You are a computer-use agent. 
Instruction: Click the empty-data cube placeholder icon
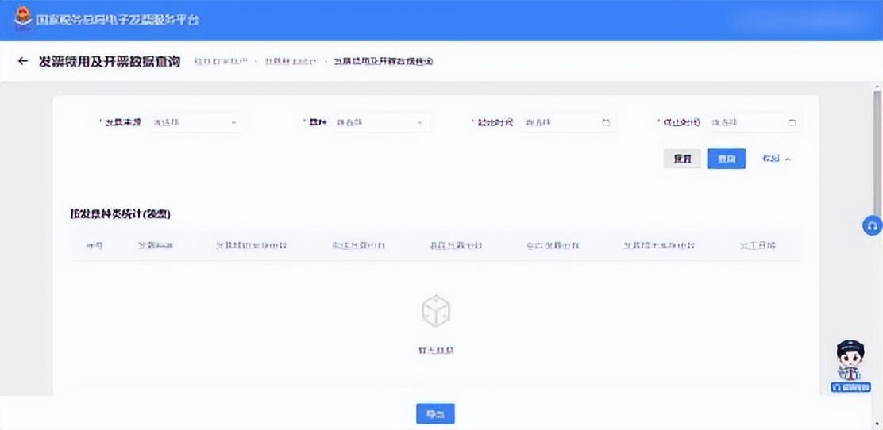(x=436, y=311)
